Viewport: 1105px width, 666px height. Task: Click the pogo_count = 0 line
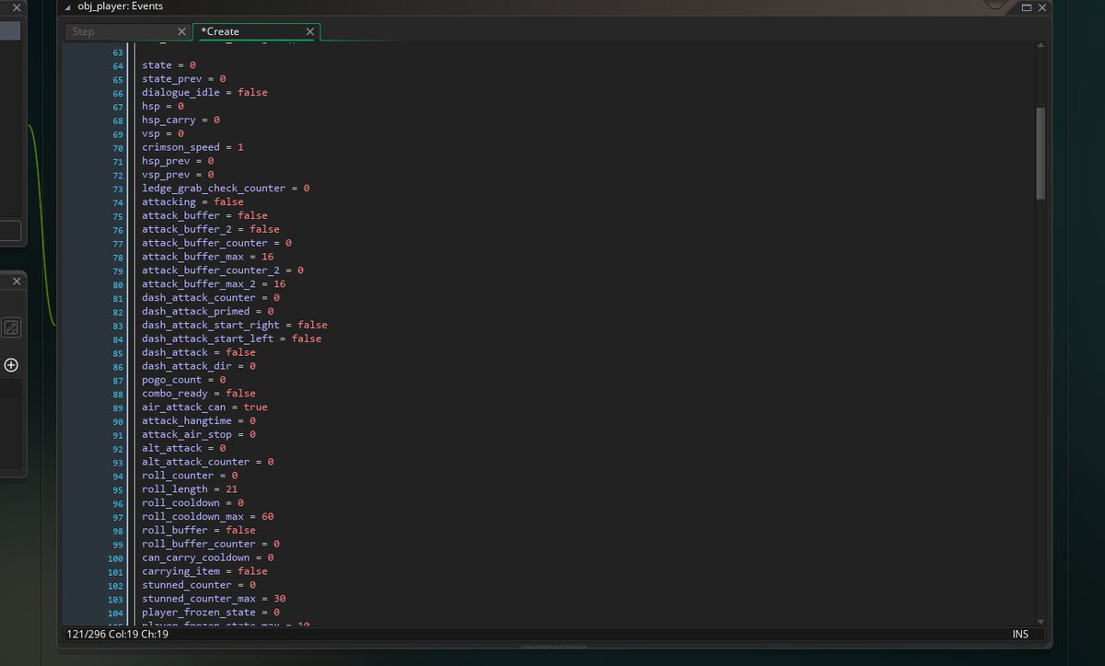pos(183,379)
